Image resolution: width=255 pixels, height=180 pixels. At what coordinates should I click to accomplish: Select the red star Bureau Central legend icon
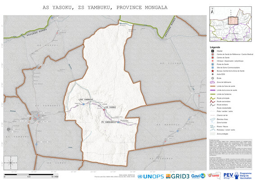tap(212, 71)
